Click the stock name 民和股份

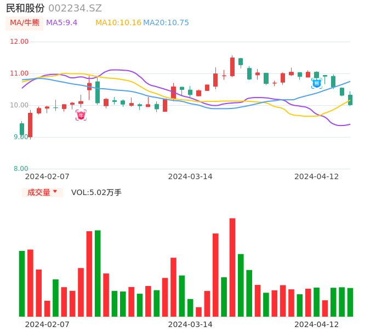(25, 8)
